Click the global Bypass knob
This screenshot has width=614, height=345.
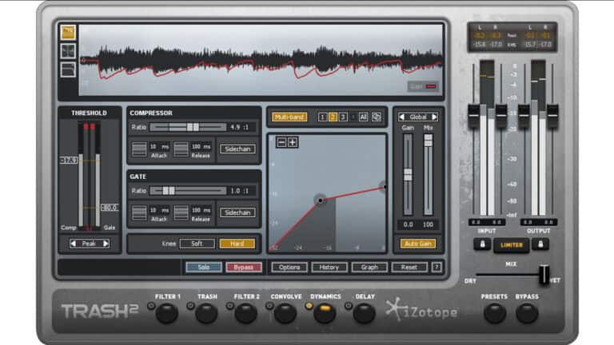coord(527,313)
